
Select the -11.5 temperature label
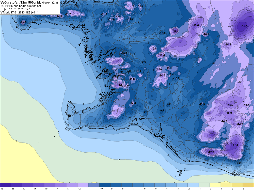pos(202,104)
